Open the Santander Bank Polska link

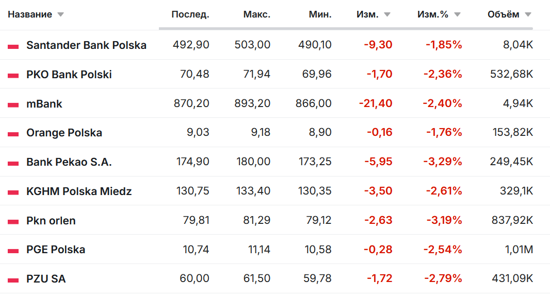click(x=86, y=45)
